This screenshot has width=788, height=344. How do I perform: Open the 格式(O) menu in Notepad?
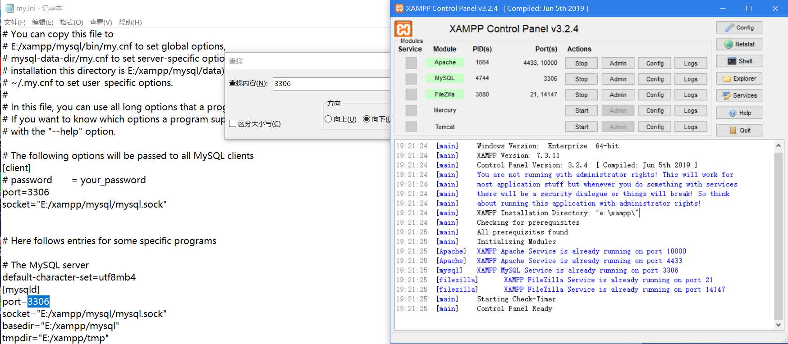pyautogui.click(x=72, y=22)
